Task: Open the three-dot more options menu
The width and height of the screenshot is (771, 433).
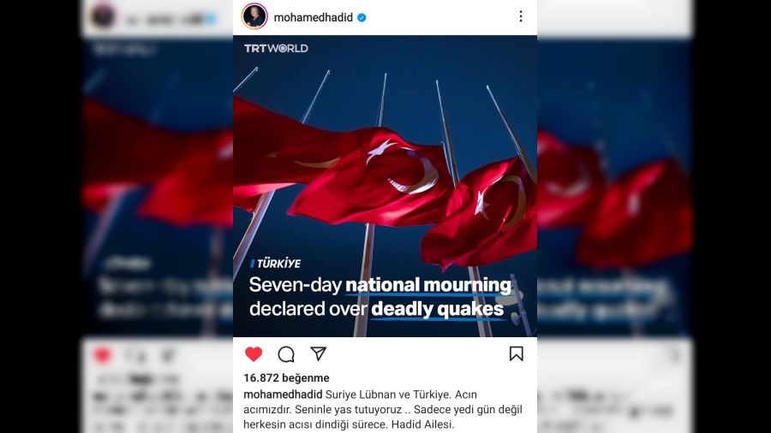Action: 521,16
